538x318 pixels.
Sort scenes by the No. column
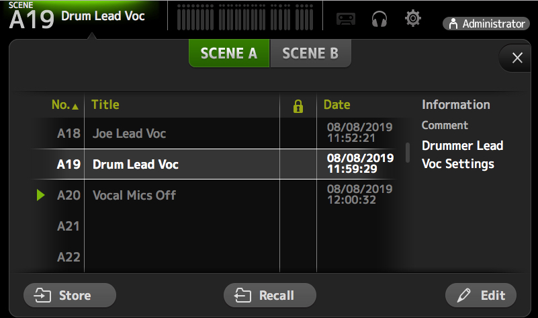[x=64, y=105]
